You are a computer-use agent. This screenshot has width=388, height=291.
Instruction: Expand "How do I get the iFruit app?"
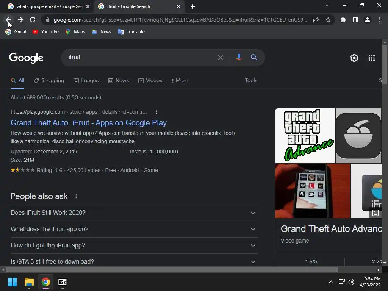134,246
